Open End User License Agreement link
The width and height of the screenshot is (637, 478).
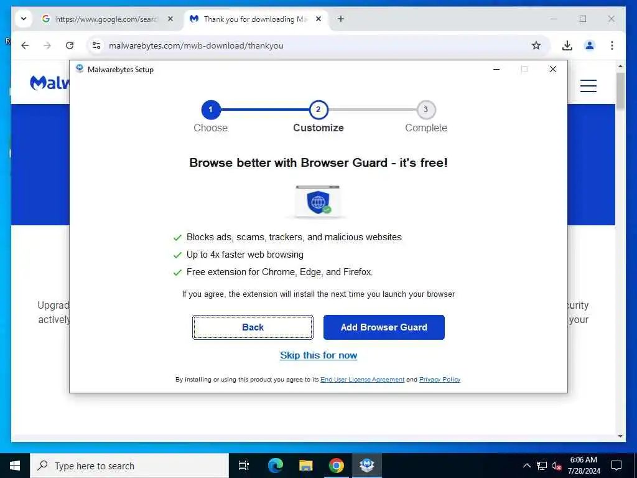point(363,379)
